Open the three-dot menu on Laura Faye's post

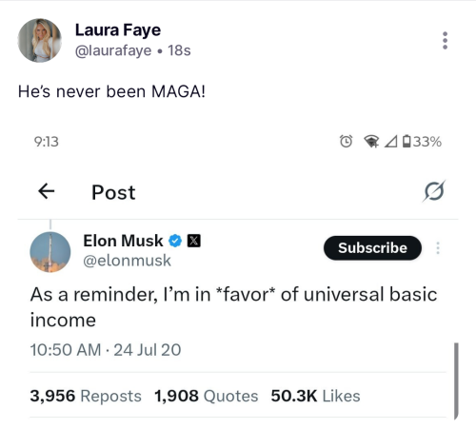[445, 40]
